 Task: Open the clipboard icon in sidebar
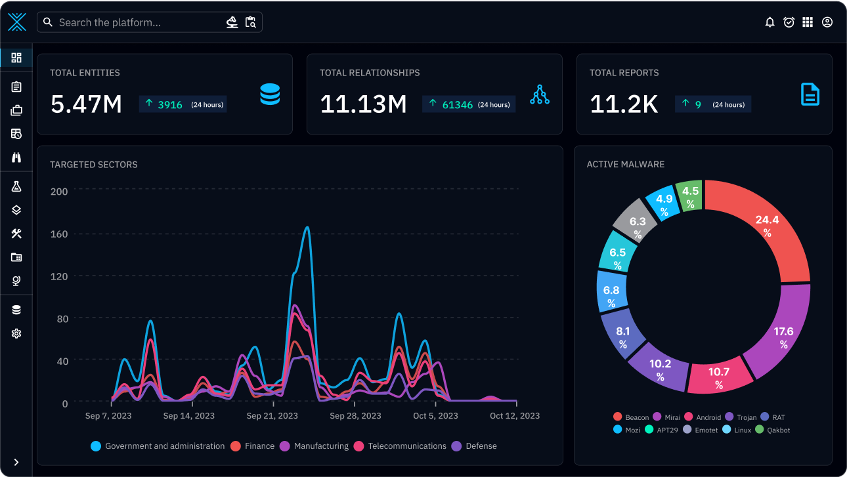[16, 87]
